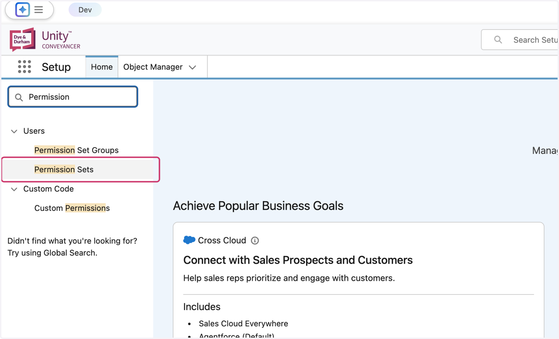
Task: Click the Setup app name
Action: [x=56, y=67]
